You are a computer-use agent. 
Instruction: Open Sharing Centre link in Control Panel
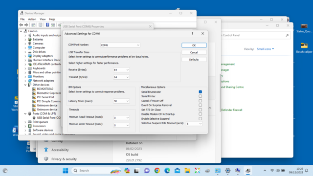pyautogui.click(x=232, y=87)
